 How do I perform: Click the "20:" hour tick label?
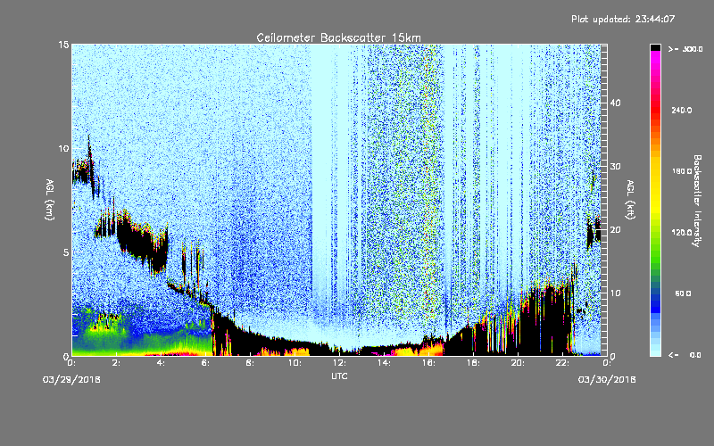click(518, 363)
